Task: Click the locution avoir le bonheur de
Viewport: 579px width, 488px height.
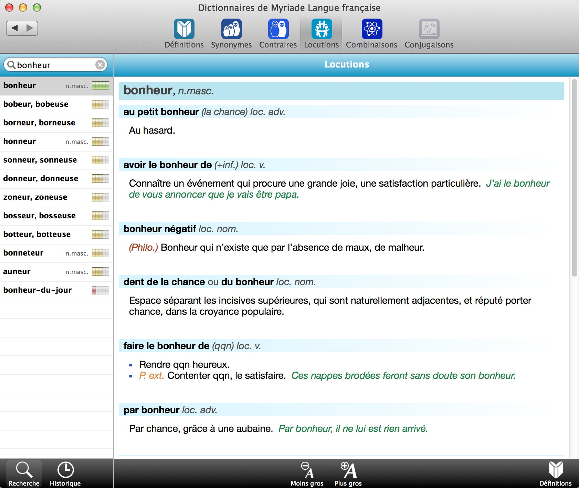Action: [168, 165]
